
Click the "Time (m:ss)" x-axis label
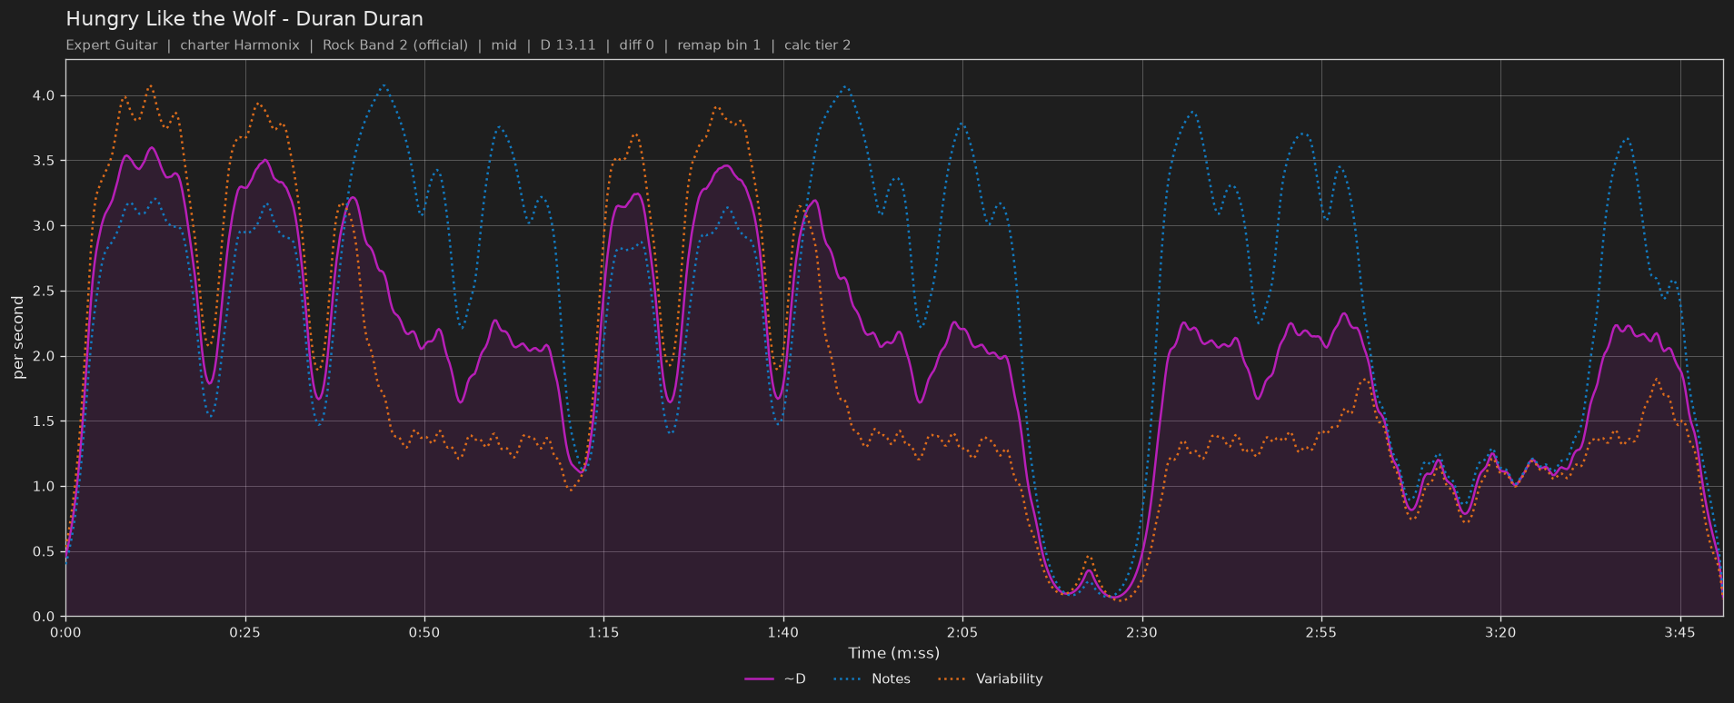pos(894,653)
